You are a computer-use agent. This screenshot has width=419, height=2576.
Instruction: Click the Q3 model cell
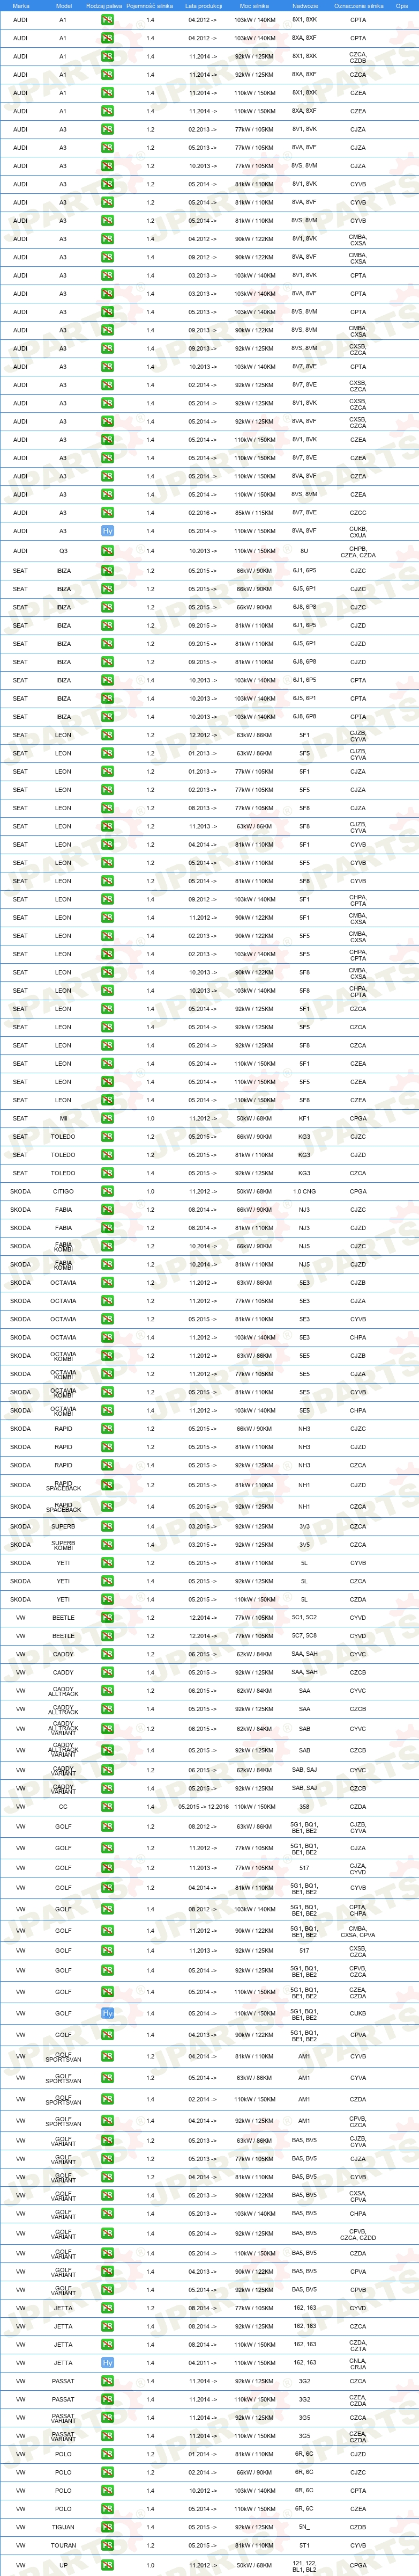click(63, 551)
